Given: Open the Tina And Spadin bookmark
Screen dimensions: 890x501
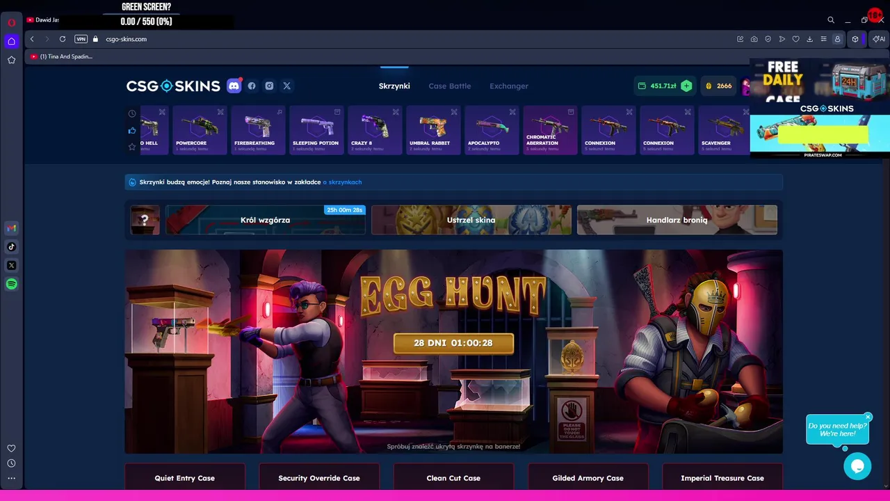Looking at the screenshot, I should point(61,56).
